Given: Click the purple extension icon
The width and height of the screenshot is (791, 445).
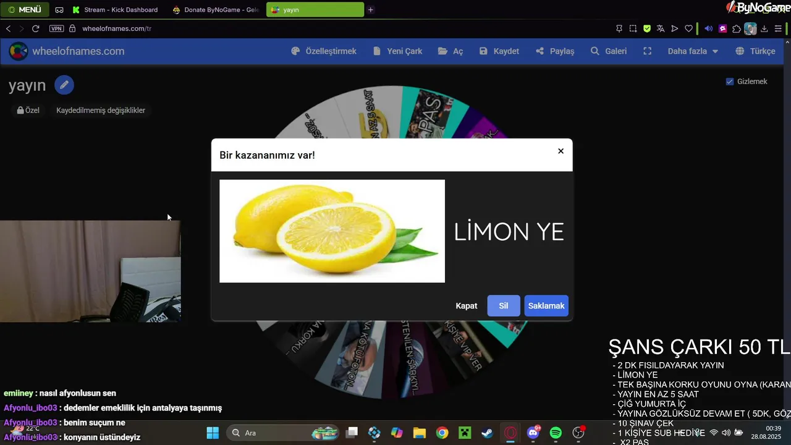Looking at the screenshot, I should point(723,28).
